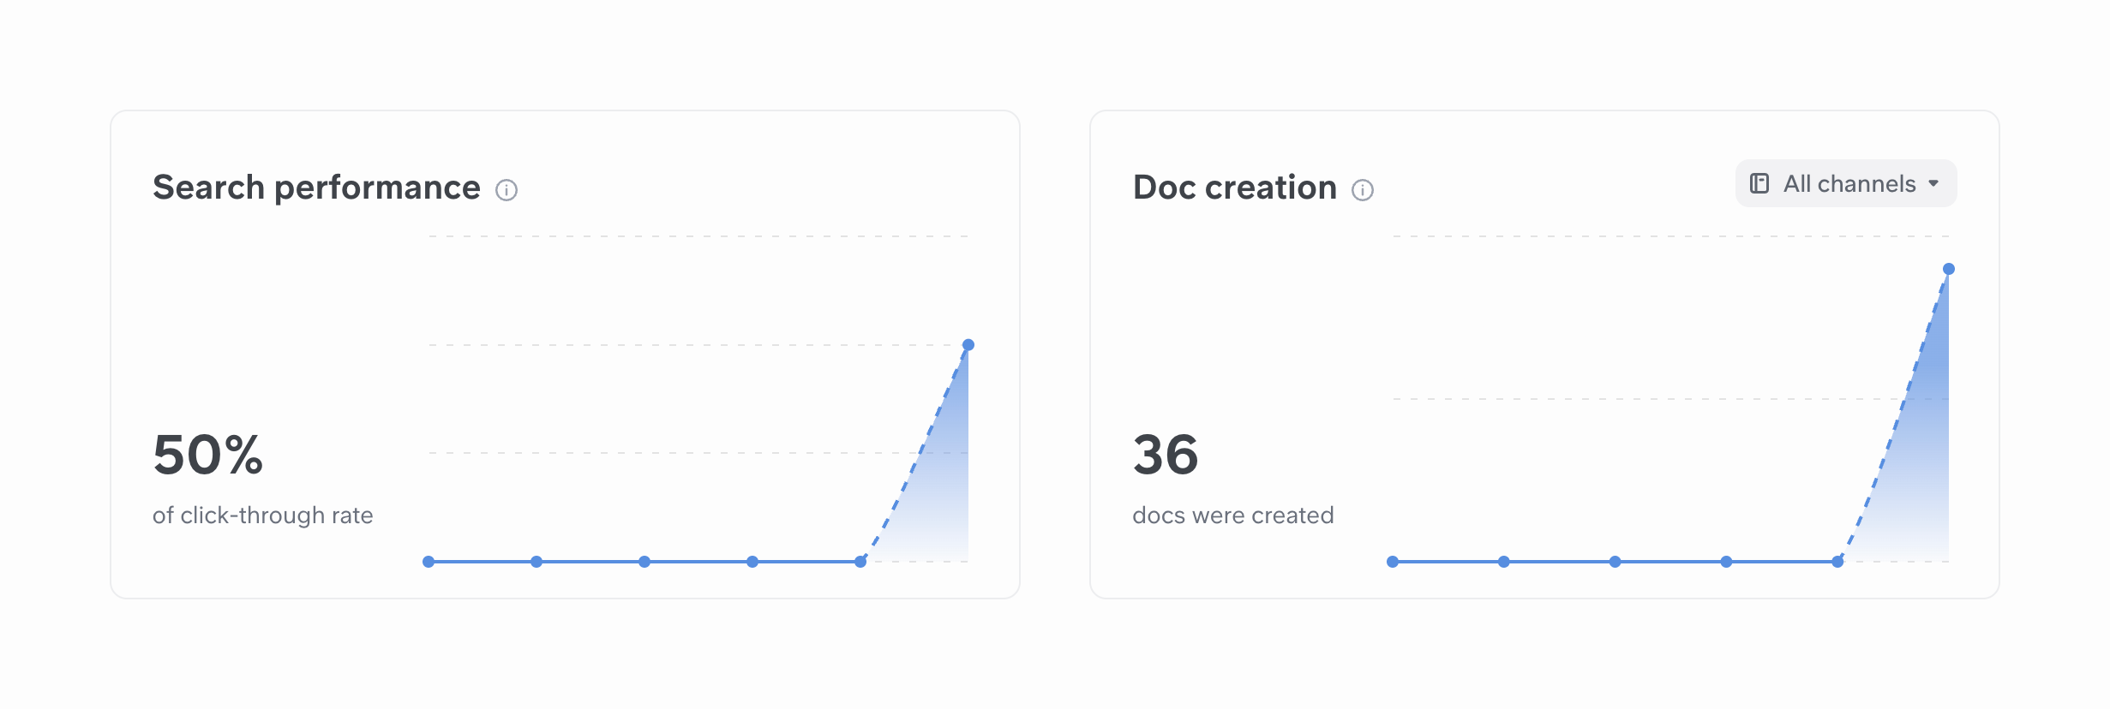Click the peak data point on Doc creation chart
2110x709 pixels.
(x=1949, y=269)
